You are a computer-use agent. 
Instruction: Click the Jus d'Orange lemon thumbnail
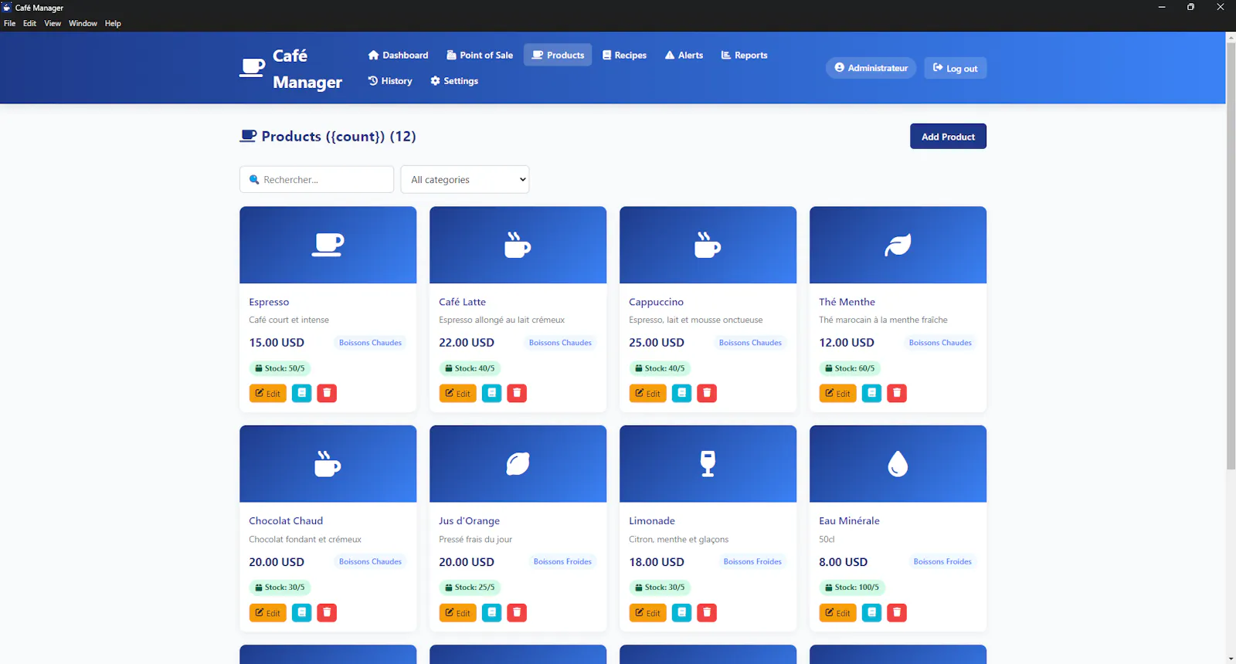click(x=518, y=464)
